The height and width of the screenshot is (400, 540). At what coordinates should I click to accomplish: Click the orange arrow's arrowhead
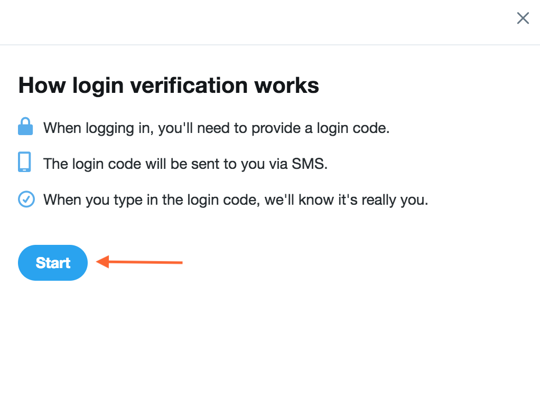tap(103, 261)
